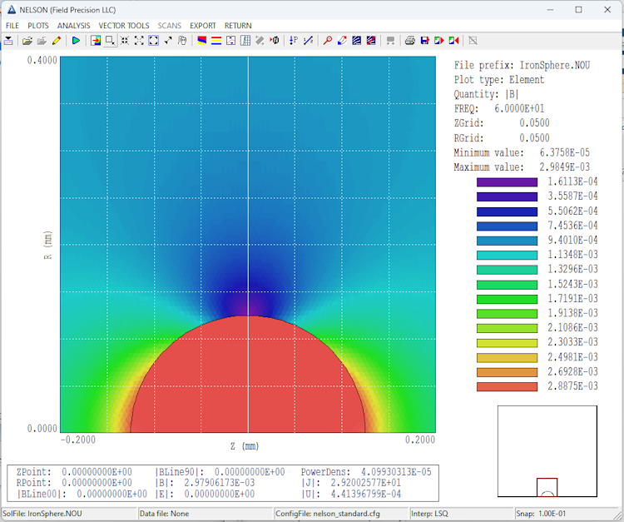
Task: Click the cyan 1.1348E-03 legend swatch
Action: 507,256
